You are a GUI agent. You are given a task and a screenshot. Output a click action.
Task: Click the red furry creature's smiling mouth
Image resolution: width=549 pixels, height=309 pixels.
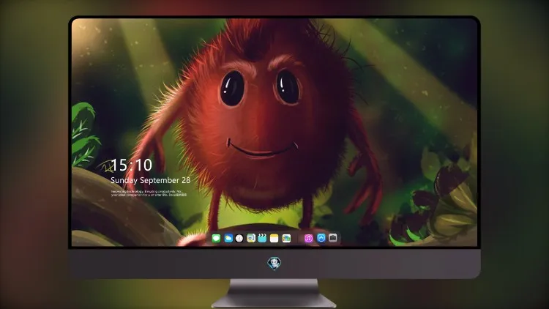click(x=262, y=149)
